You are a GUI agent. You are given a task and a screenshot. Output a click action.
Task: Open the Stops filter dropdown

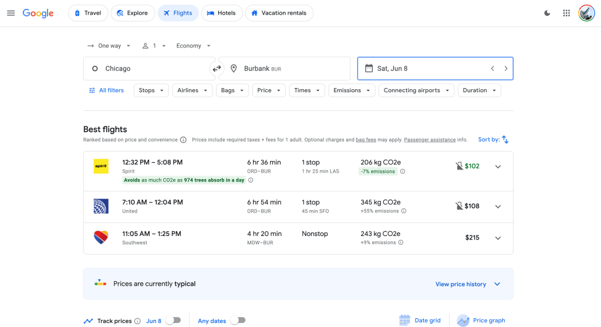pos(151,90)
